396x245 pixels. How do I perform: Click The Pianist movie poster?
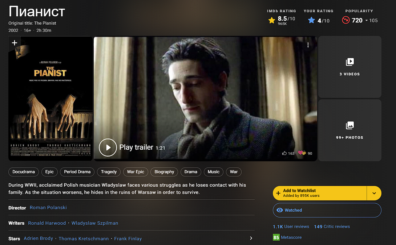[50, 99]
